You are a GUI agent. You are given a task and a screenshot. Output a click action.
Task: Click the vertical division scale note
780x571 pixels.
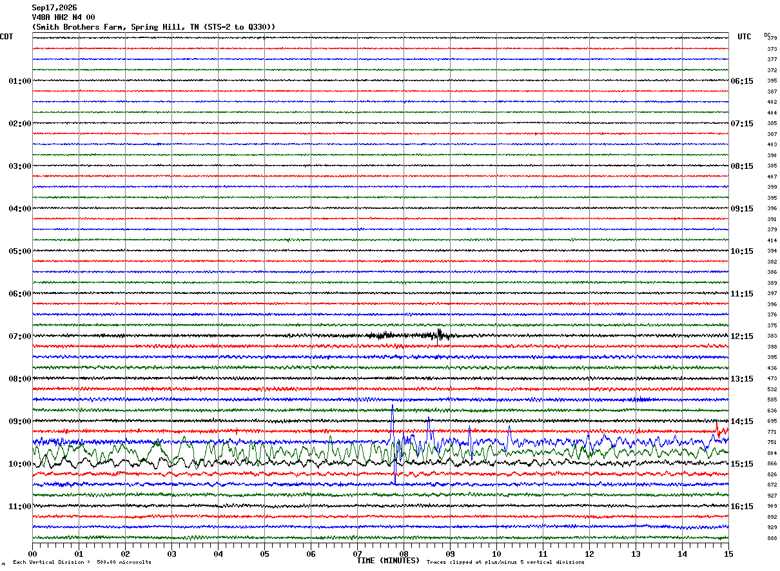[x=82, y=562]
